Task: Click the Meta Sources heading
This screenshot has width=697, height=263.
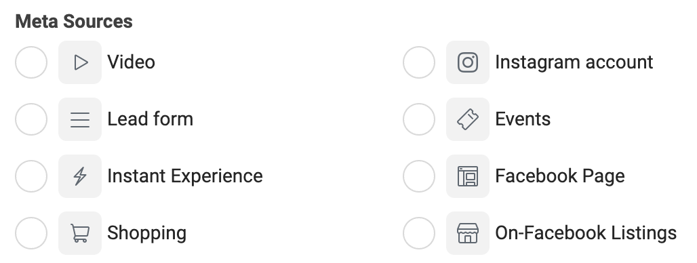Action: point(74,21)
